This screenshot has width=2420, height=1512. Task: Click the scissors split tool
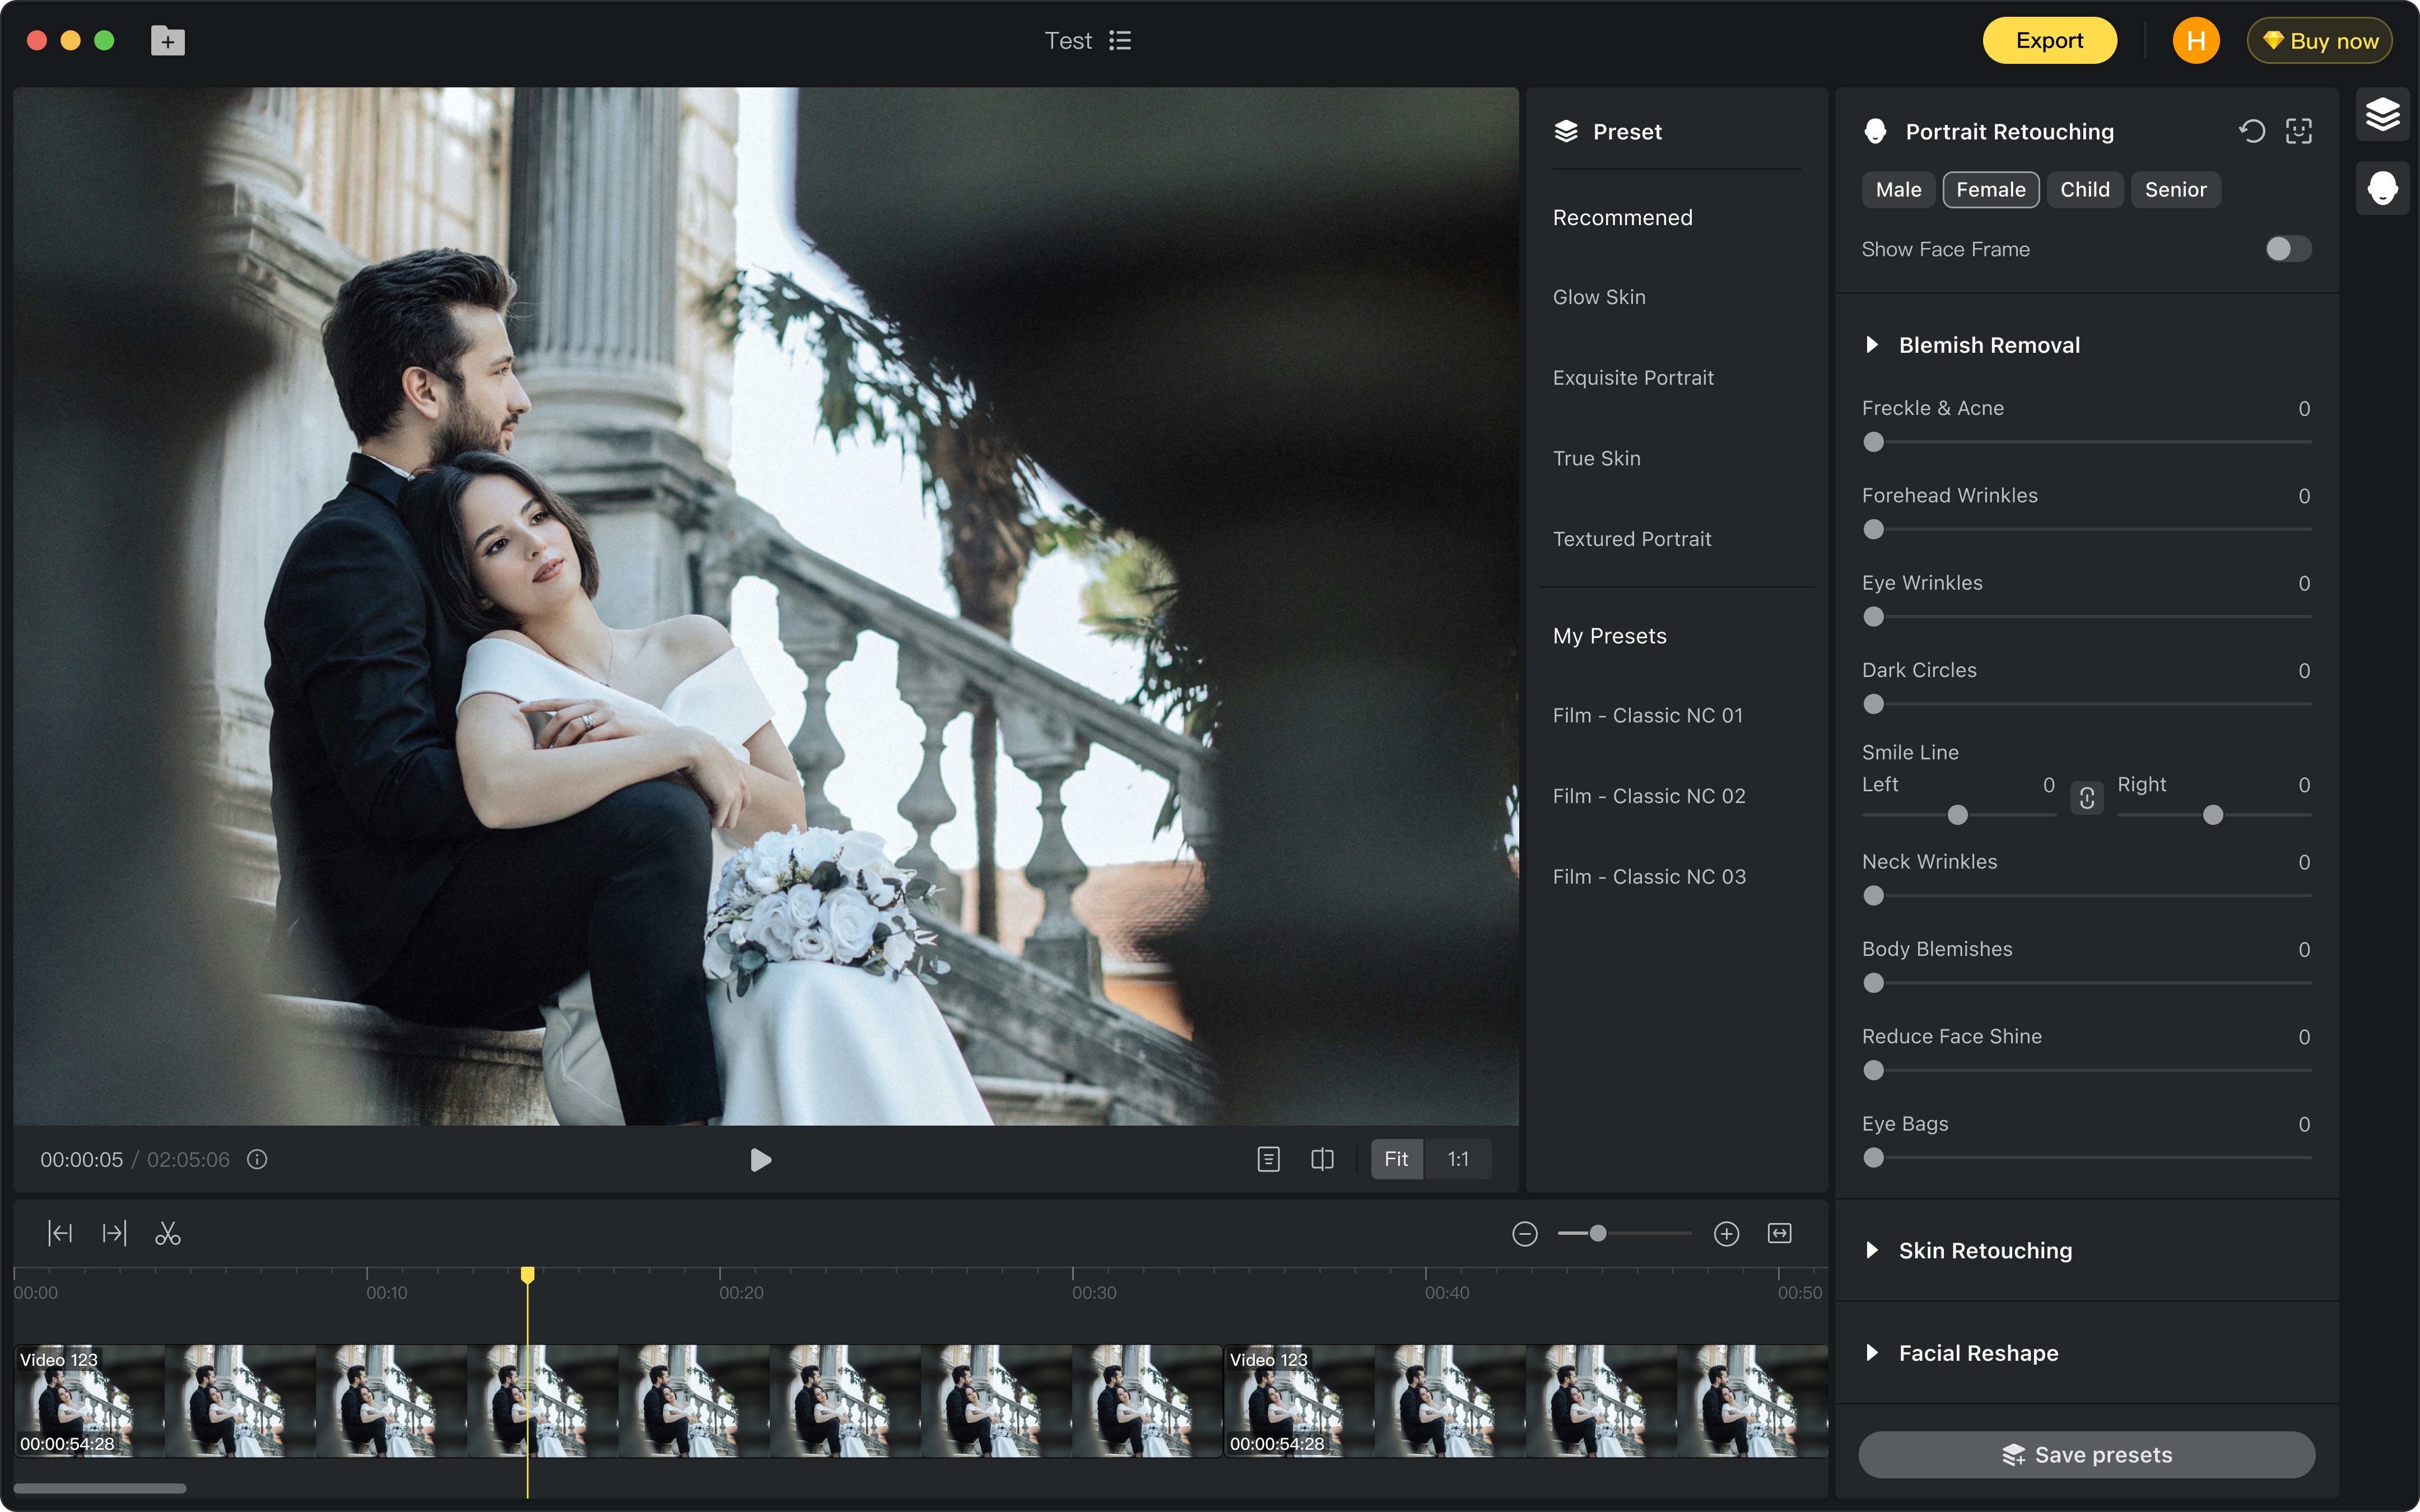[168, 1233]
